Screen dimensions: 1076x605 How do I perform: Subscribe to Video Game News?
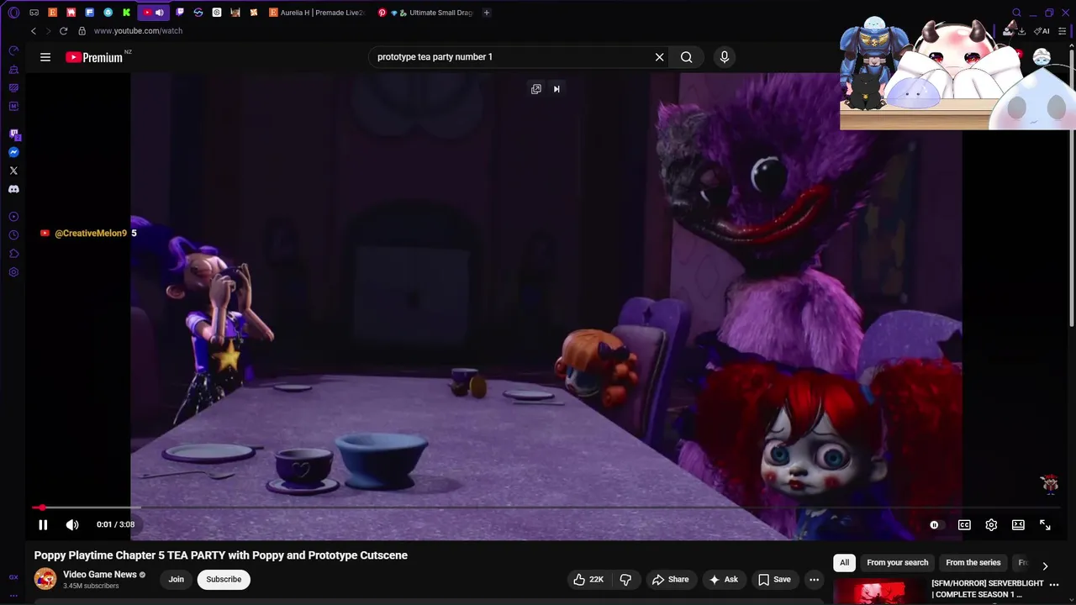pos(224,580)
